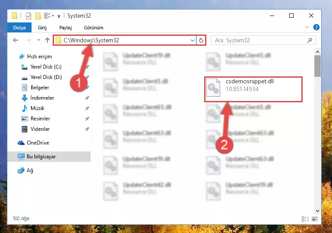This screenshot has width=332, height=233.
Task: Open the recent locations dropdown arrow
Action: 38,40
